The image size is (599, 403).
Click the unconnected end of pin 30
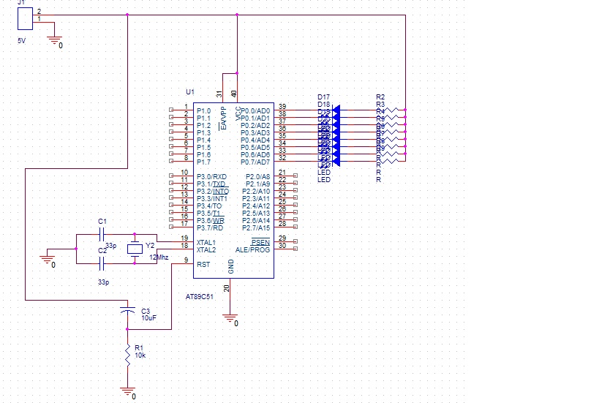point(295,249)
